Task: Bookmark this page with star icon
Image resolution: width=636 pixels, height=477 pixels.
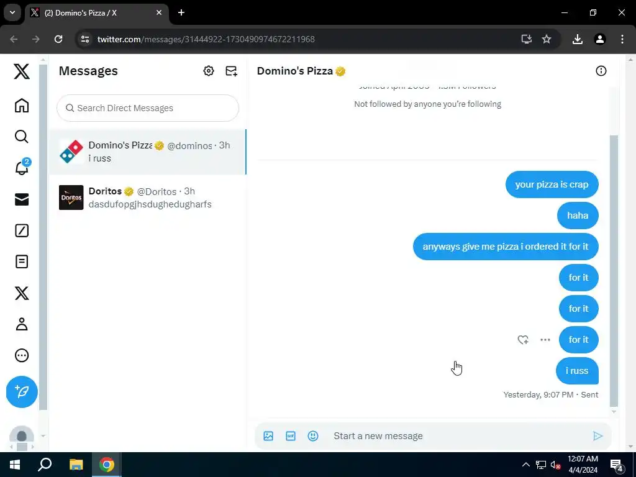Action: [547, 39]
